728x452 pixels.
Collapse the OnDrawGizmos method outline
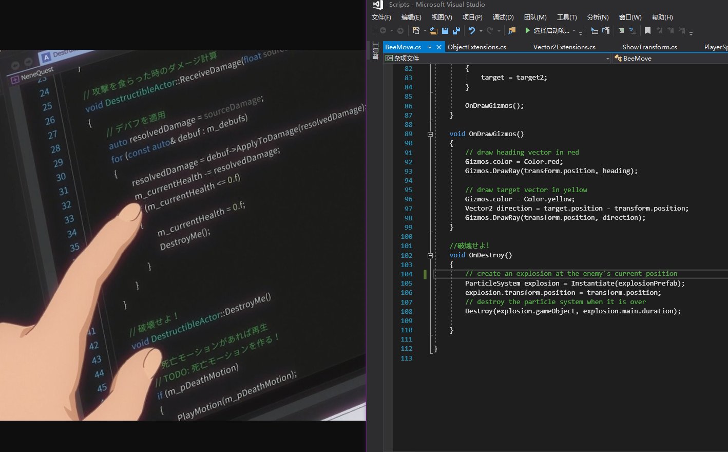tap(430, 134)
